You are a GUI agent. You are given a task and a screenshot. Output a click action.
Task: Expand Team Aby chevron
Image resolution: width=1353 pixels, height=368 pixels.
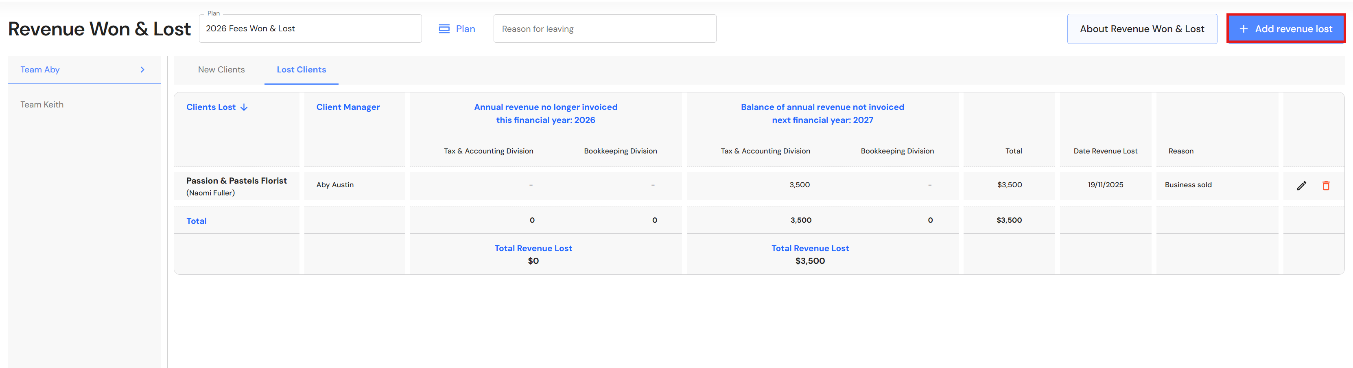(142, 70)
